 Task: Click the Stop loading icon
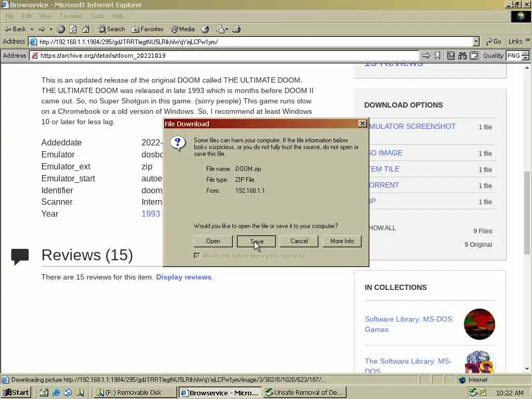pos(61,29)
